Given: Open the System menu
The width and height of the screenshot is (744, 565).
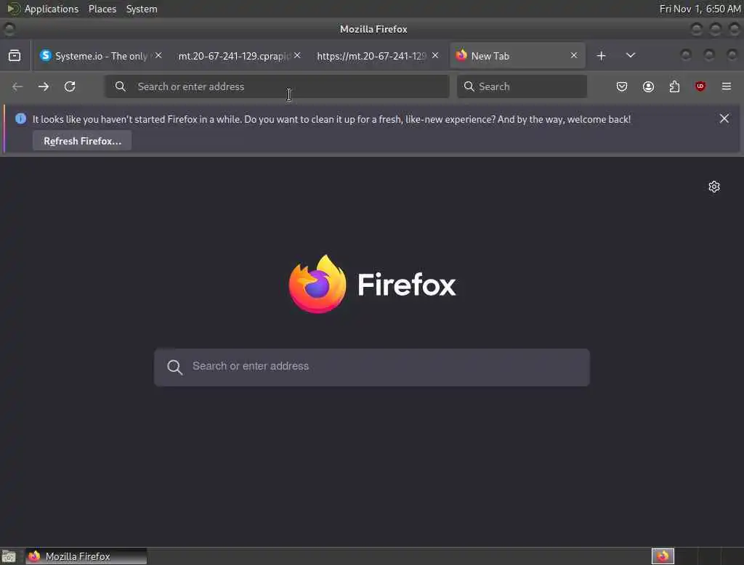Looking at the screenshot, I should click(x=142, y=9).
